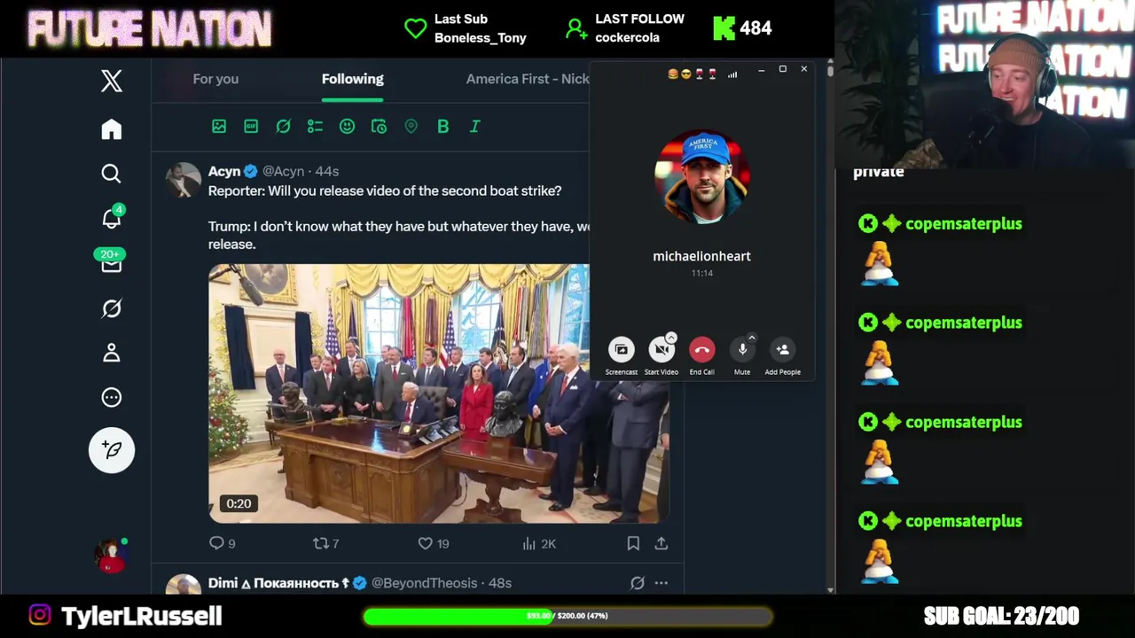
Task: Click Grok explain icon on Dimi's post
Action: point(637,583)
